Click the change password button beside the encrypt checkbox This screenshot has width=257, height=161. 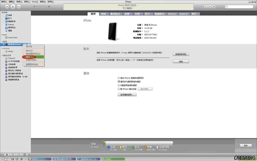pyautogui.click(x=145, y=89)
